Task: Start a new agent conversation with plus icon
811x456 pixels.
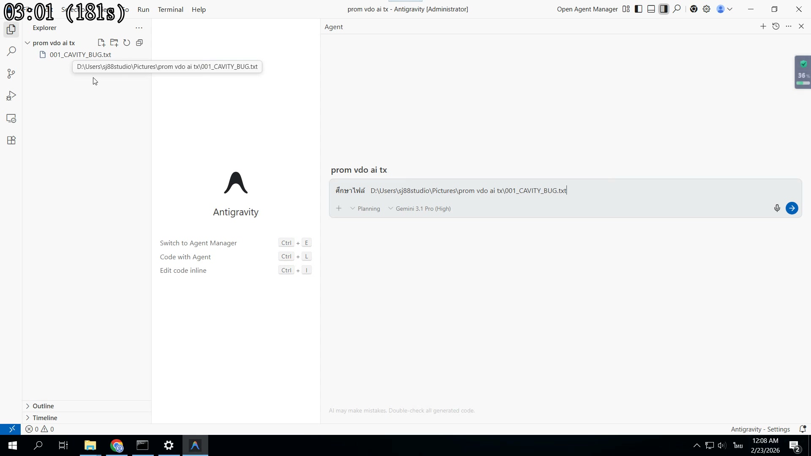Action: click(763, 26)
